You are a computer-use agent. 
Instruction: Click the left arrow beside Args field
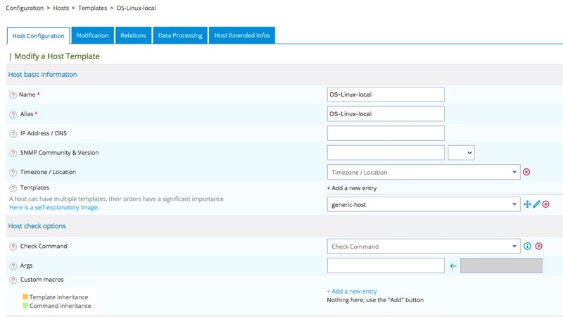click(x=453, y=266)
